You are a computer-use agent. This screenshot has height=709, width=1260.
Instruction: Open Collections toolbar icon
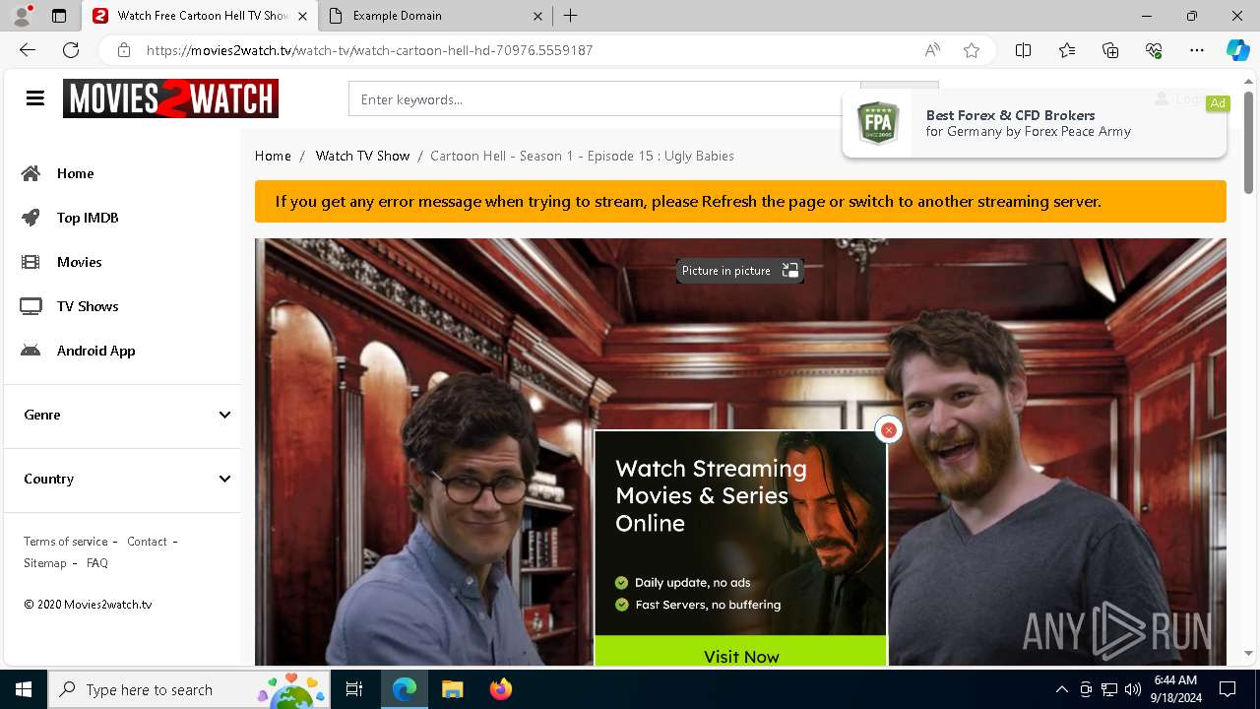(x=1110, y=50)
